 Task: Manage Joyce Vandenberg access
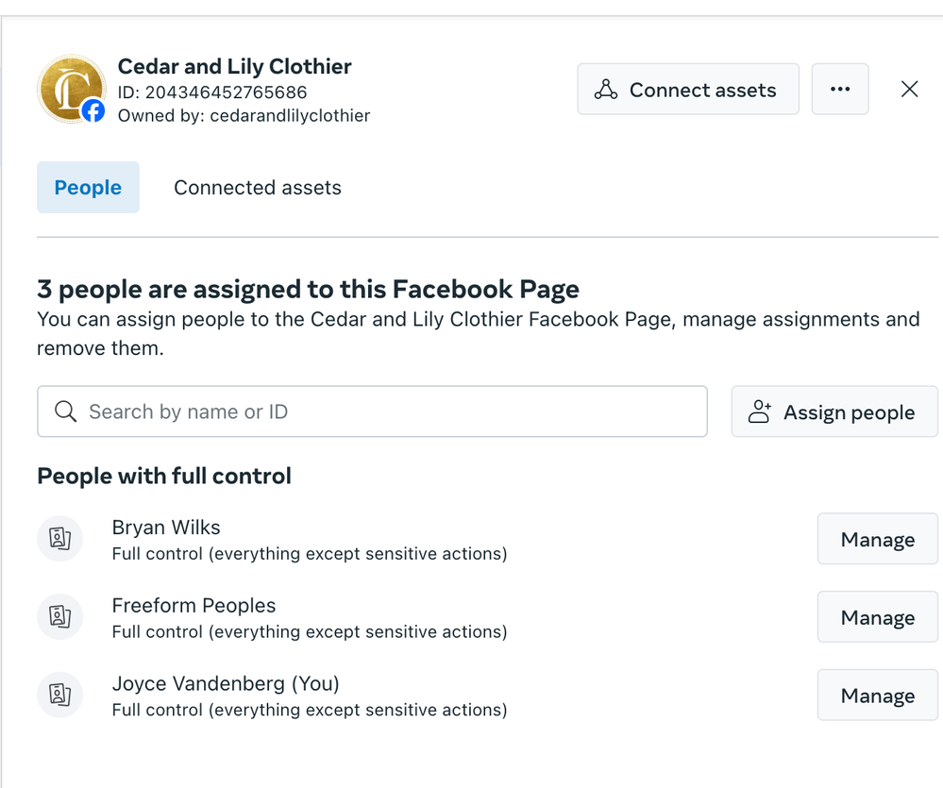click(x=877, y=696)
